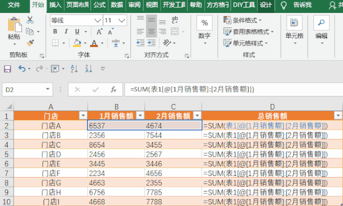Select cell 门店C

tap(51, 145)
